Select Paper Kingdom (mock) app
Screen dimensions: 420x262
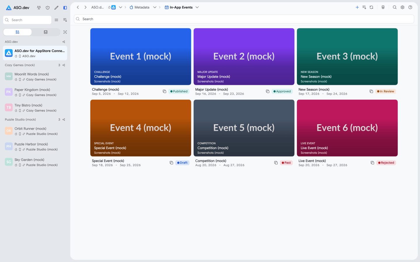pos(35,92)
